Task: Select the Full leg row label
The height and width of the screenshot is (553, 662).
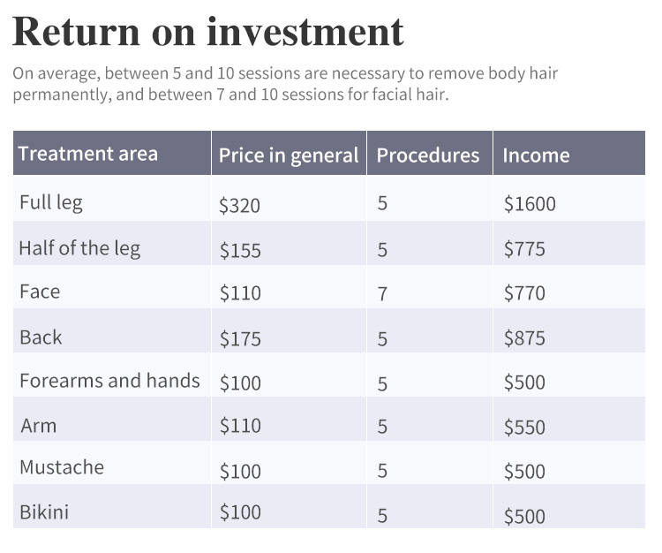Action: 50,202
